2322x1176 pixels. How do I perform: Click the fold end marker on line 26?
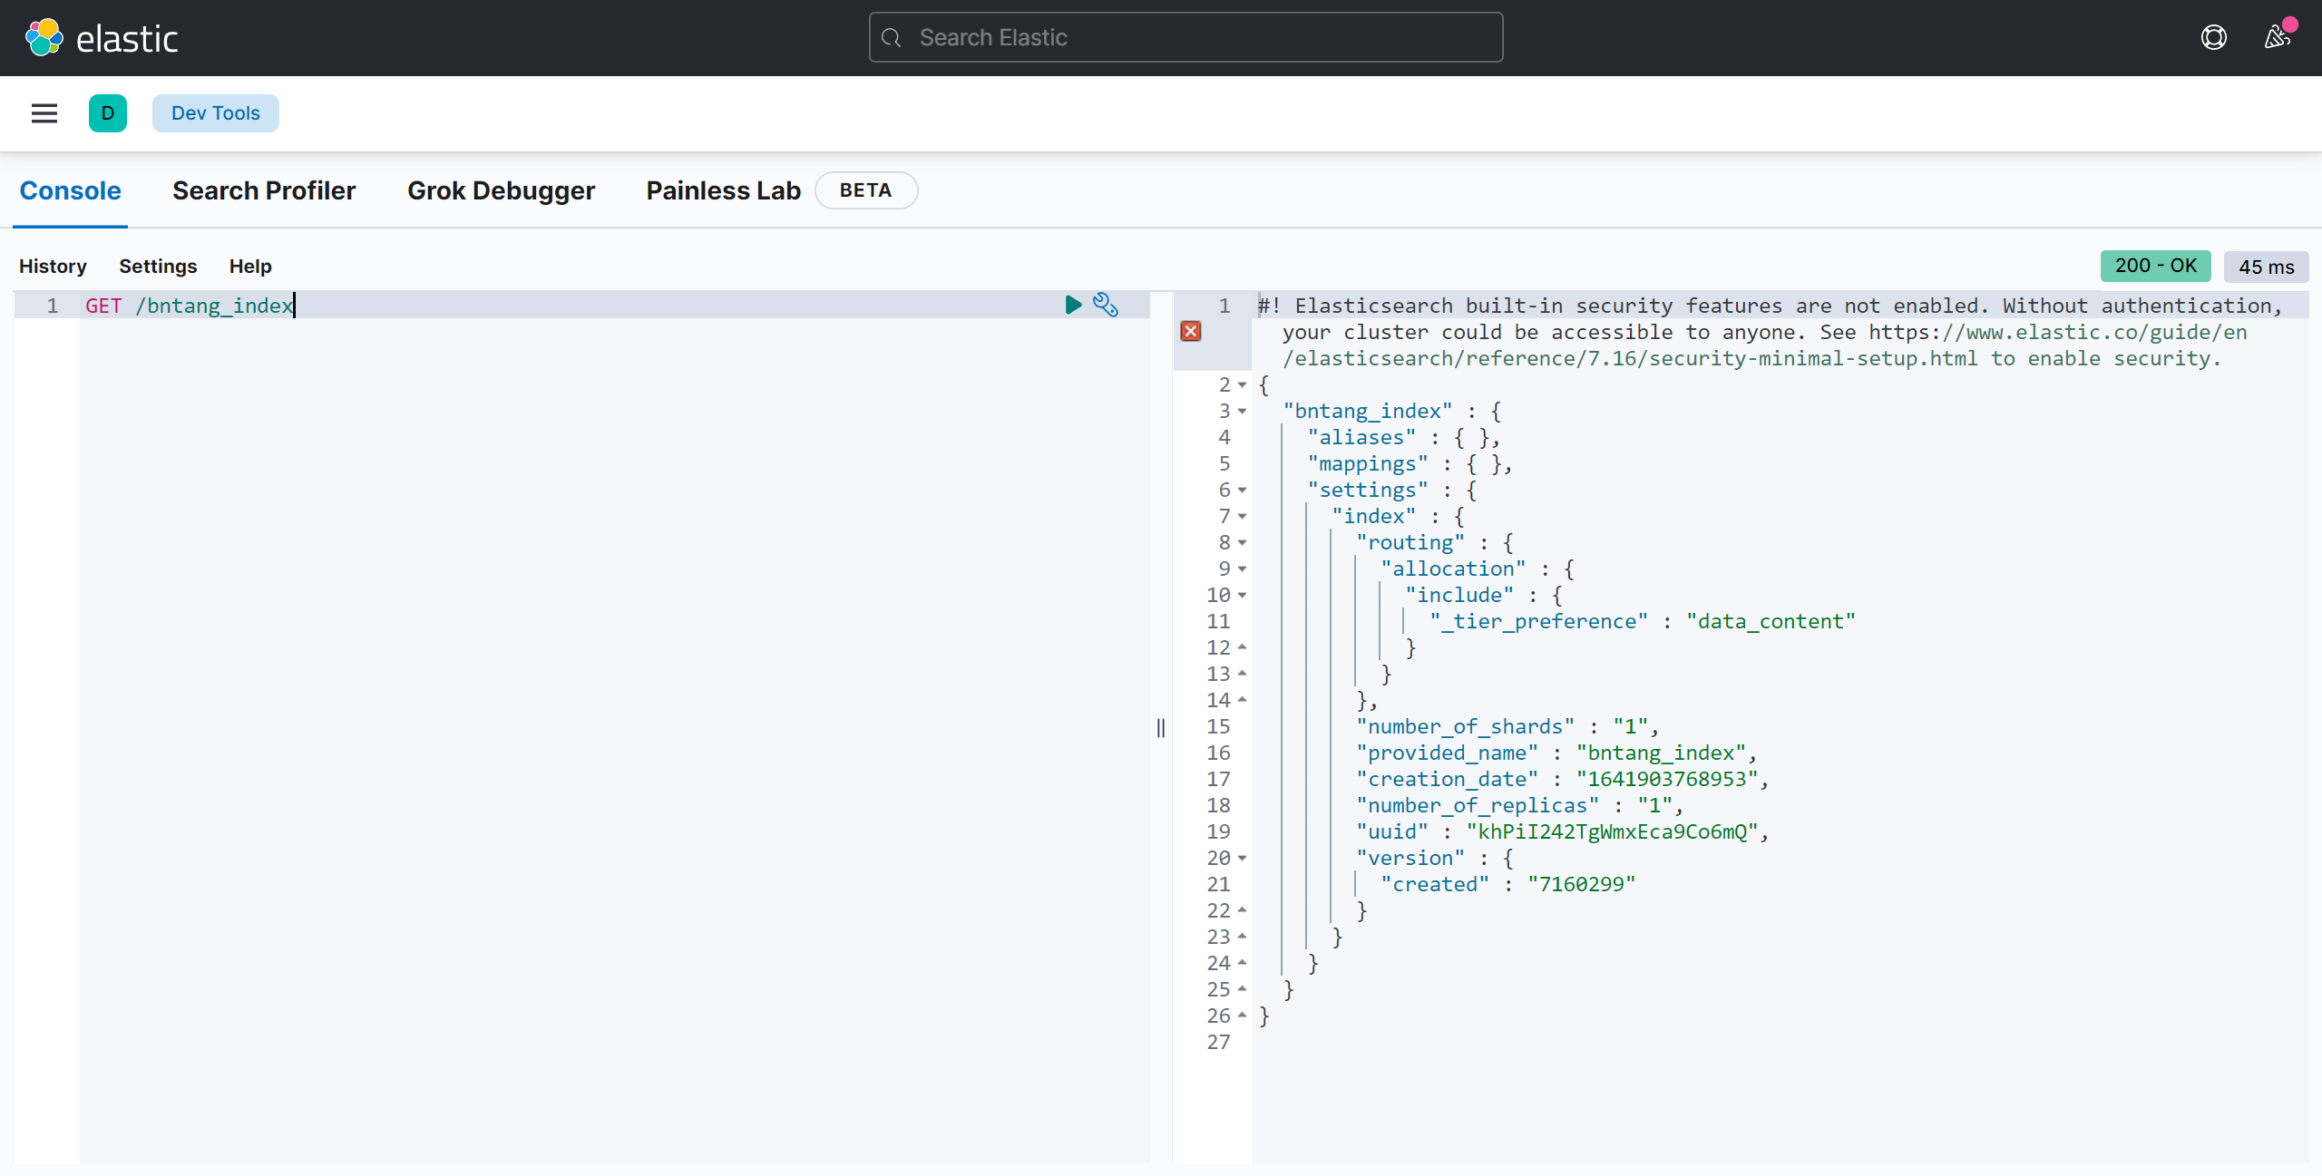coord(1243,1016)
